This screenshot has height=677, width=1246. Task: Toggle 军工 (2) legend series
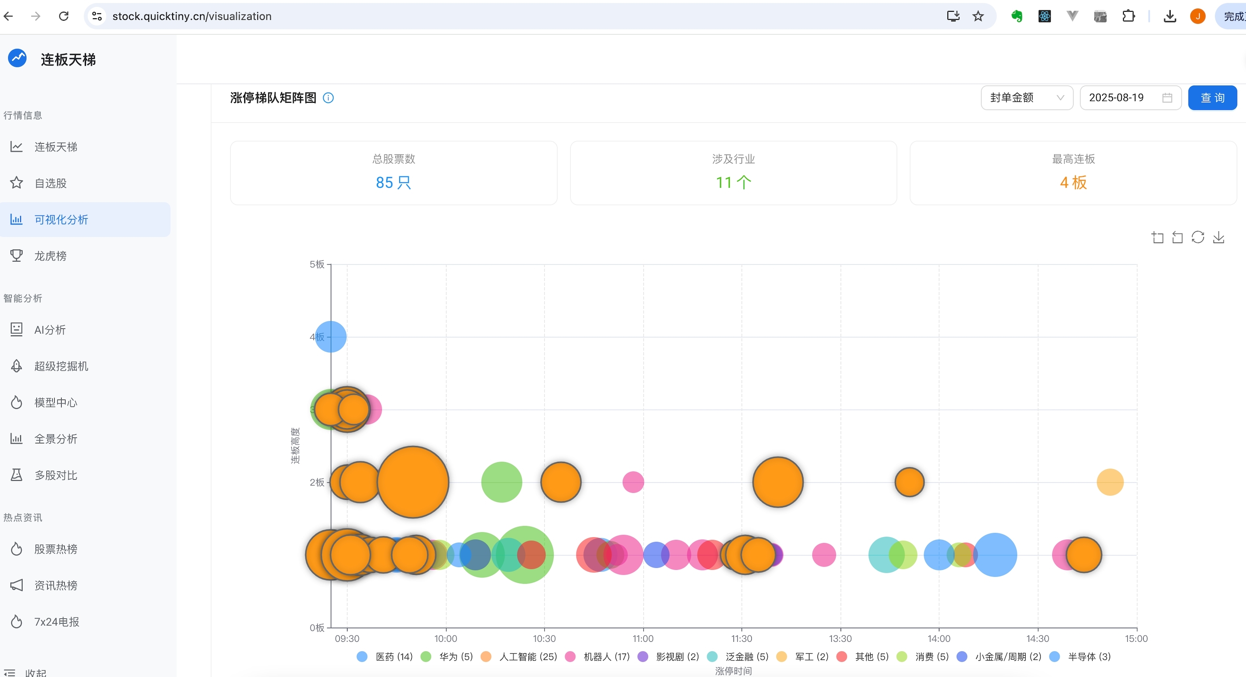click(x=802, y=656)
